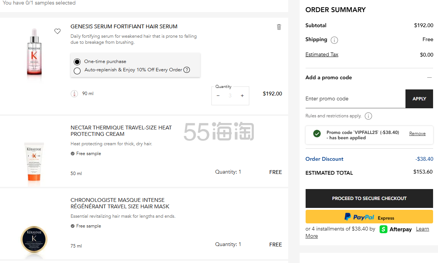The height and width of the screenshot is (263, 438).
Task: Decrease Genesis Serum quantity
Action: [218, 96]
